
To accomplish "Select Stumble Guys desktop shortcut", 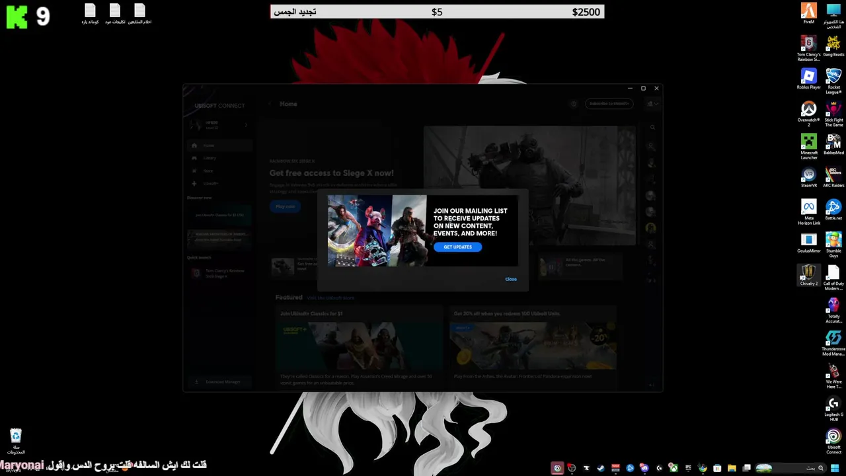I will click(833, 245).
